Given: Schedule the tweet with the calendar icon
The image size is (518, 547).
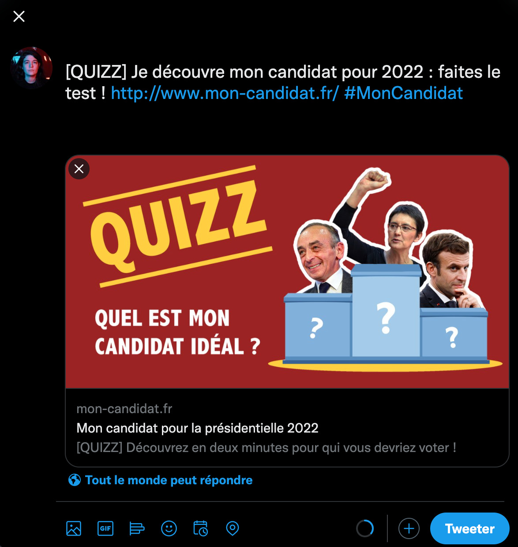Looking at the screenshot, I should [x=201, y=528].
